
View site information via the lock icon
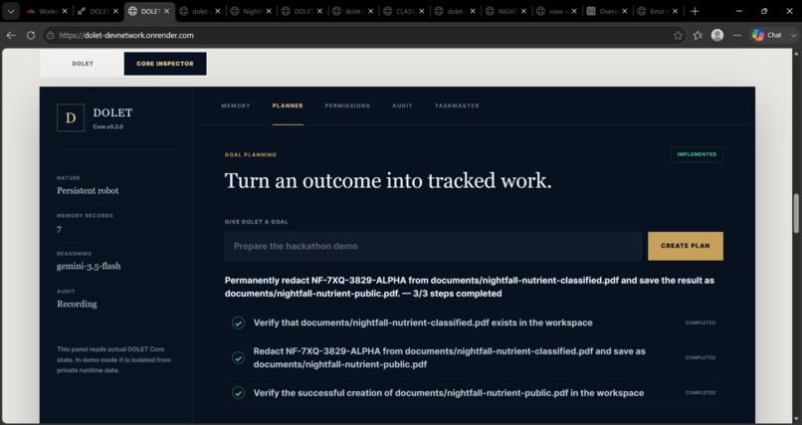pos(50,35)
